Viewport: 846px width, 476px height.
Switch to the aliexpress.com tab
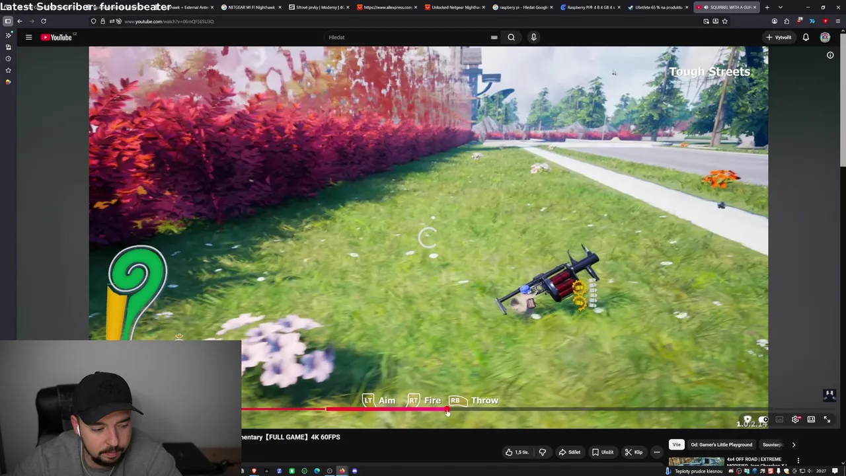[387, 7]
